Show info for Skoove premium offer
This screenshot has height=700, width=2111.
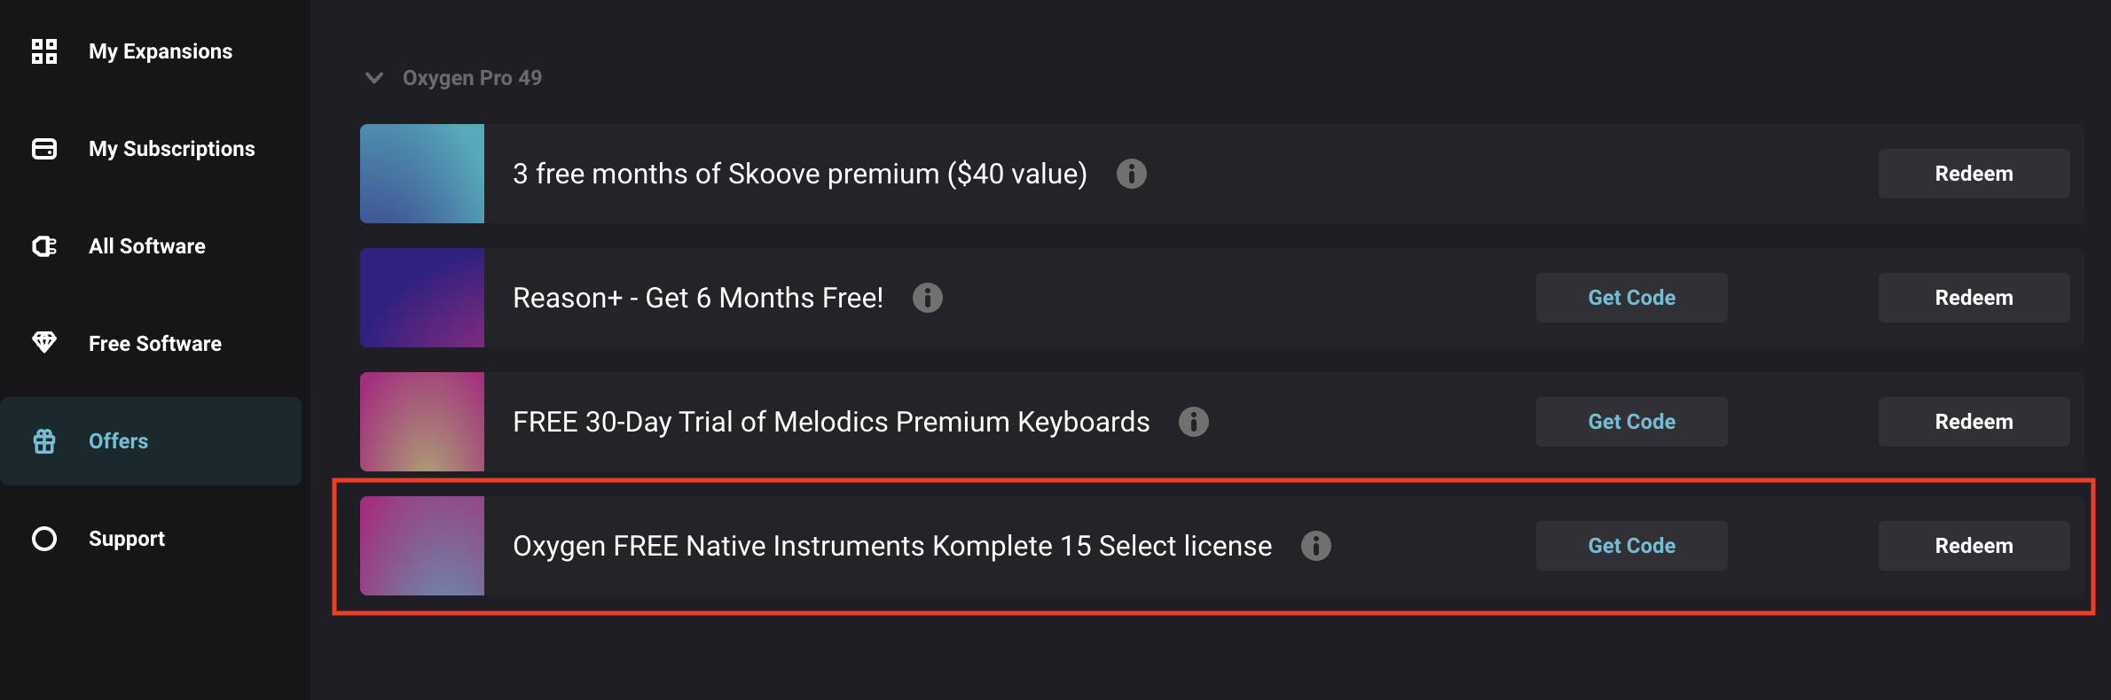pos(1131,174)
